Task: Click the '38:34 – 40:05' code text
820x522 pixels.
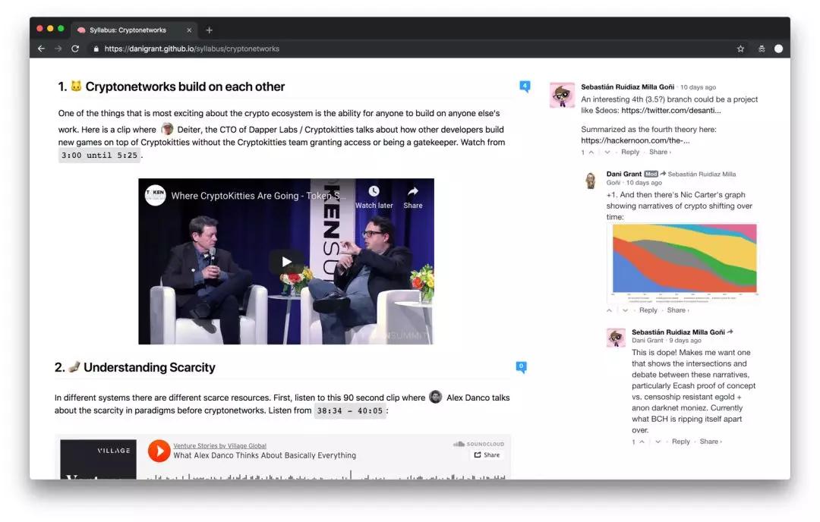Action: point(350,410)
